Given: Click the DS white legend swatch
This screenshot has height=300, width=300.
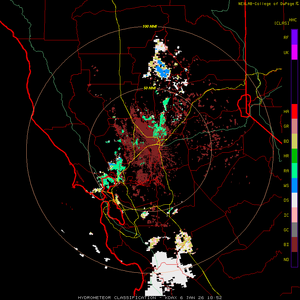Looking at the screenshot, I should pyautogui.click(x=294, y=200).
